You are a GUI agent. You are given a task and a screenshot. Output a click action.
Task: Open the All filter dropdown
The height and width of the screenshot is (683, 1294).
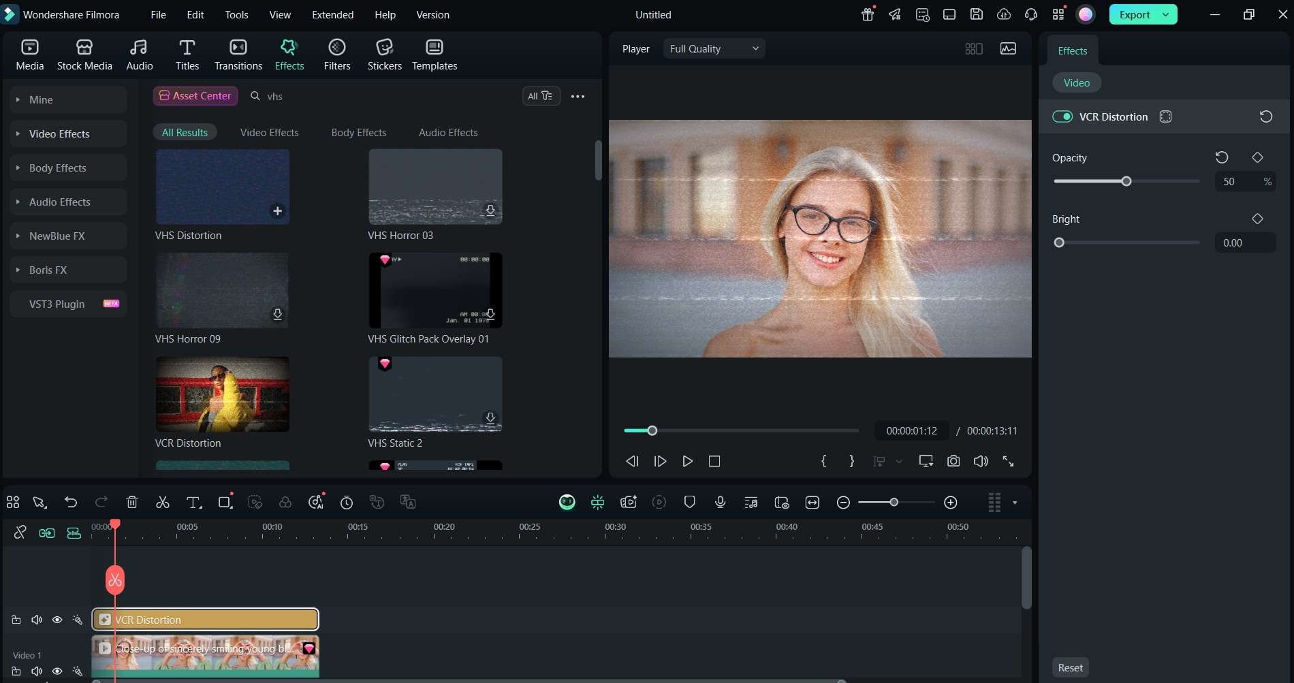(x=541, y=96)
